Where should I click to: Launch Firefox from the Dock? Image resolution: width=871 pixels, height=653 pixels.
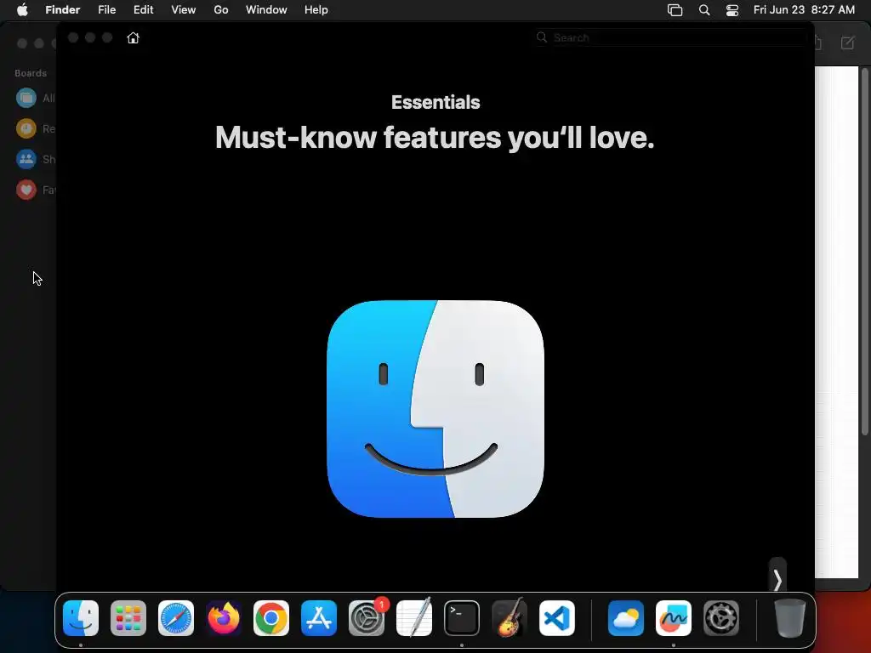point(224,618)
